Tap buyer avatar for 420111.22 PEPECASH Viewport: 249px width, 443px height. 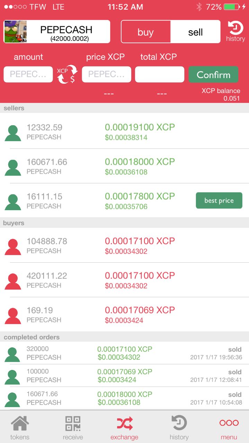click(x=13, y=281)
